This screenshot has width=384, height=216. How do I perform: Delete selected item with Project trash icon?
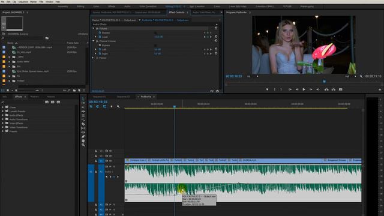tap(84, 91)
